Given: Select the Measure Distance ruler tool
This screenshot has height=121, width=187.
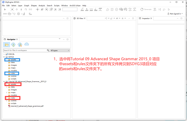Looking at the screenshot, I should coord(5,14).
